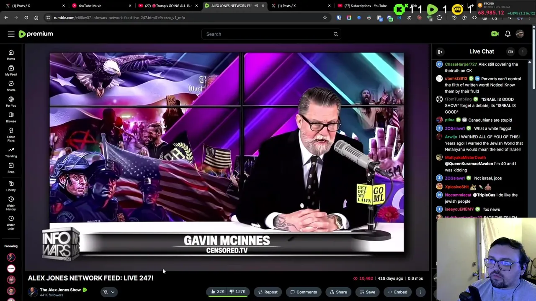Toggle channel notification bell off icon
This screenshot has width=536, height=301.
(x=106, y=292)
